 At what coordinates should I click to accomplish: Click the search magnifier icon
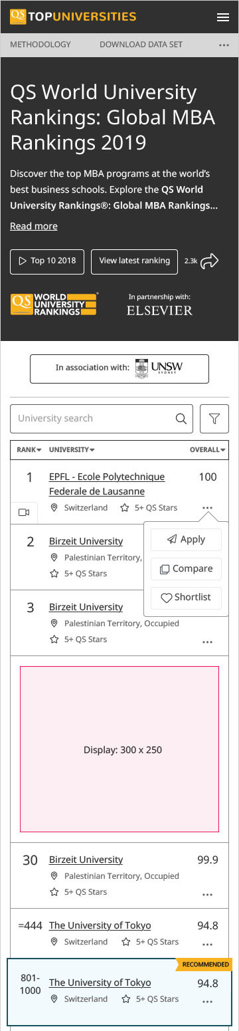point(181,419)
